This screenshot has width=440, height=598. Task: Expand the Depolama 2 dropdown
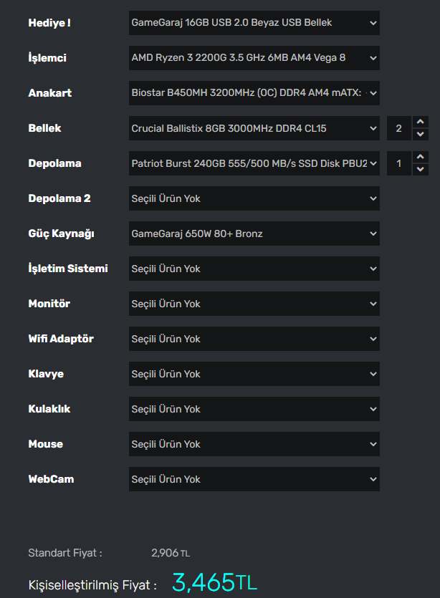click(x=254, y=198)
